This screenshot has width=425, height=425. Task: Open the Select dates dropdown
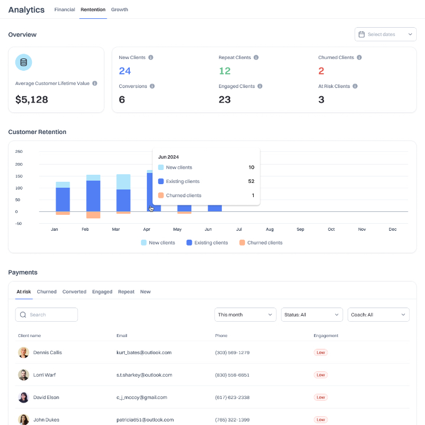pos(385,34)
